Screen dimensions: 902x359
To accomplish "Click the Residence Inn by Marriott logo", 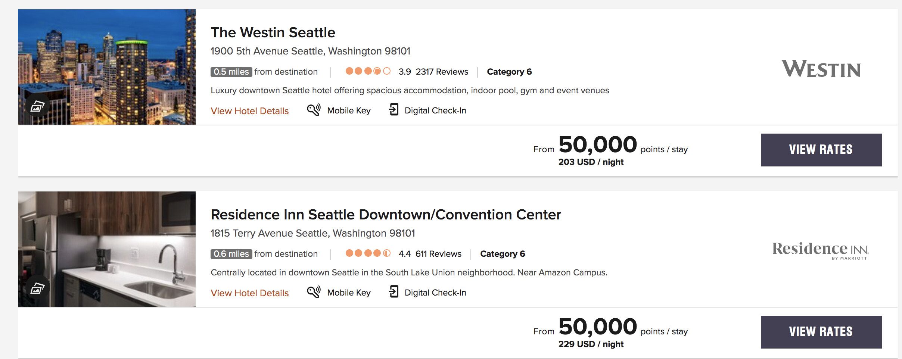I will coord(820,250).
